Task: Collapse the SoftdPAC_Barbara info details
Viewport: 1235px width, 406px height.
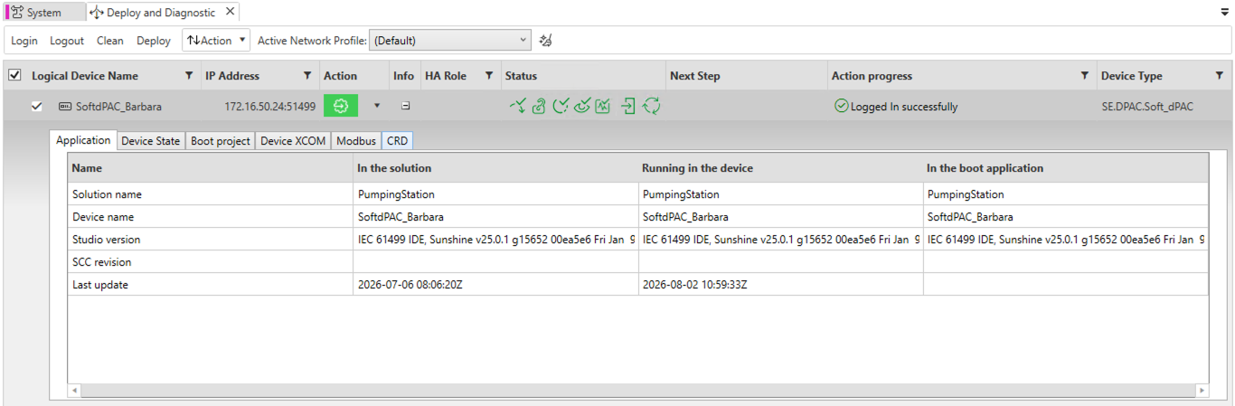Action: click(x=406, y=106)
